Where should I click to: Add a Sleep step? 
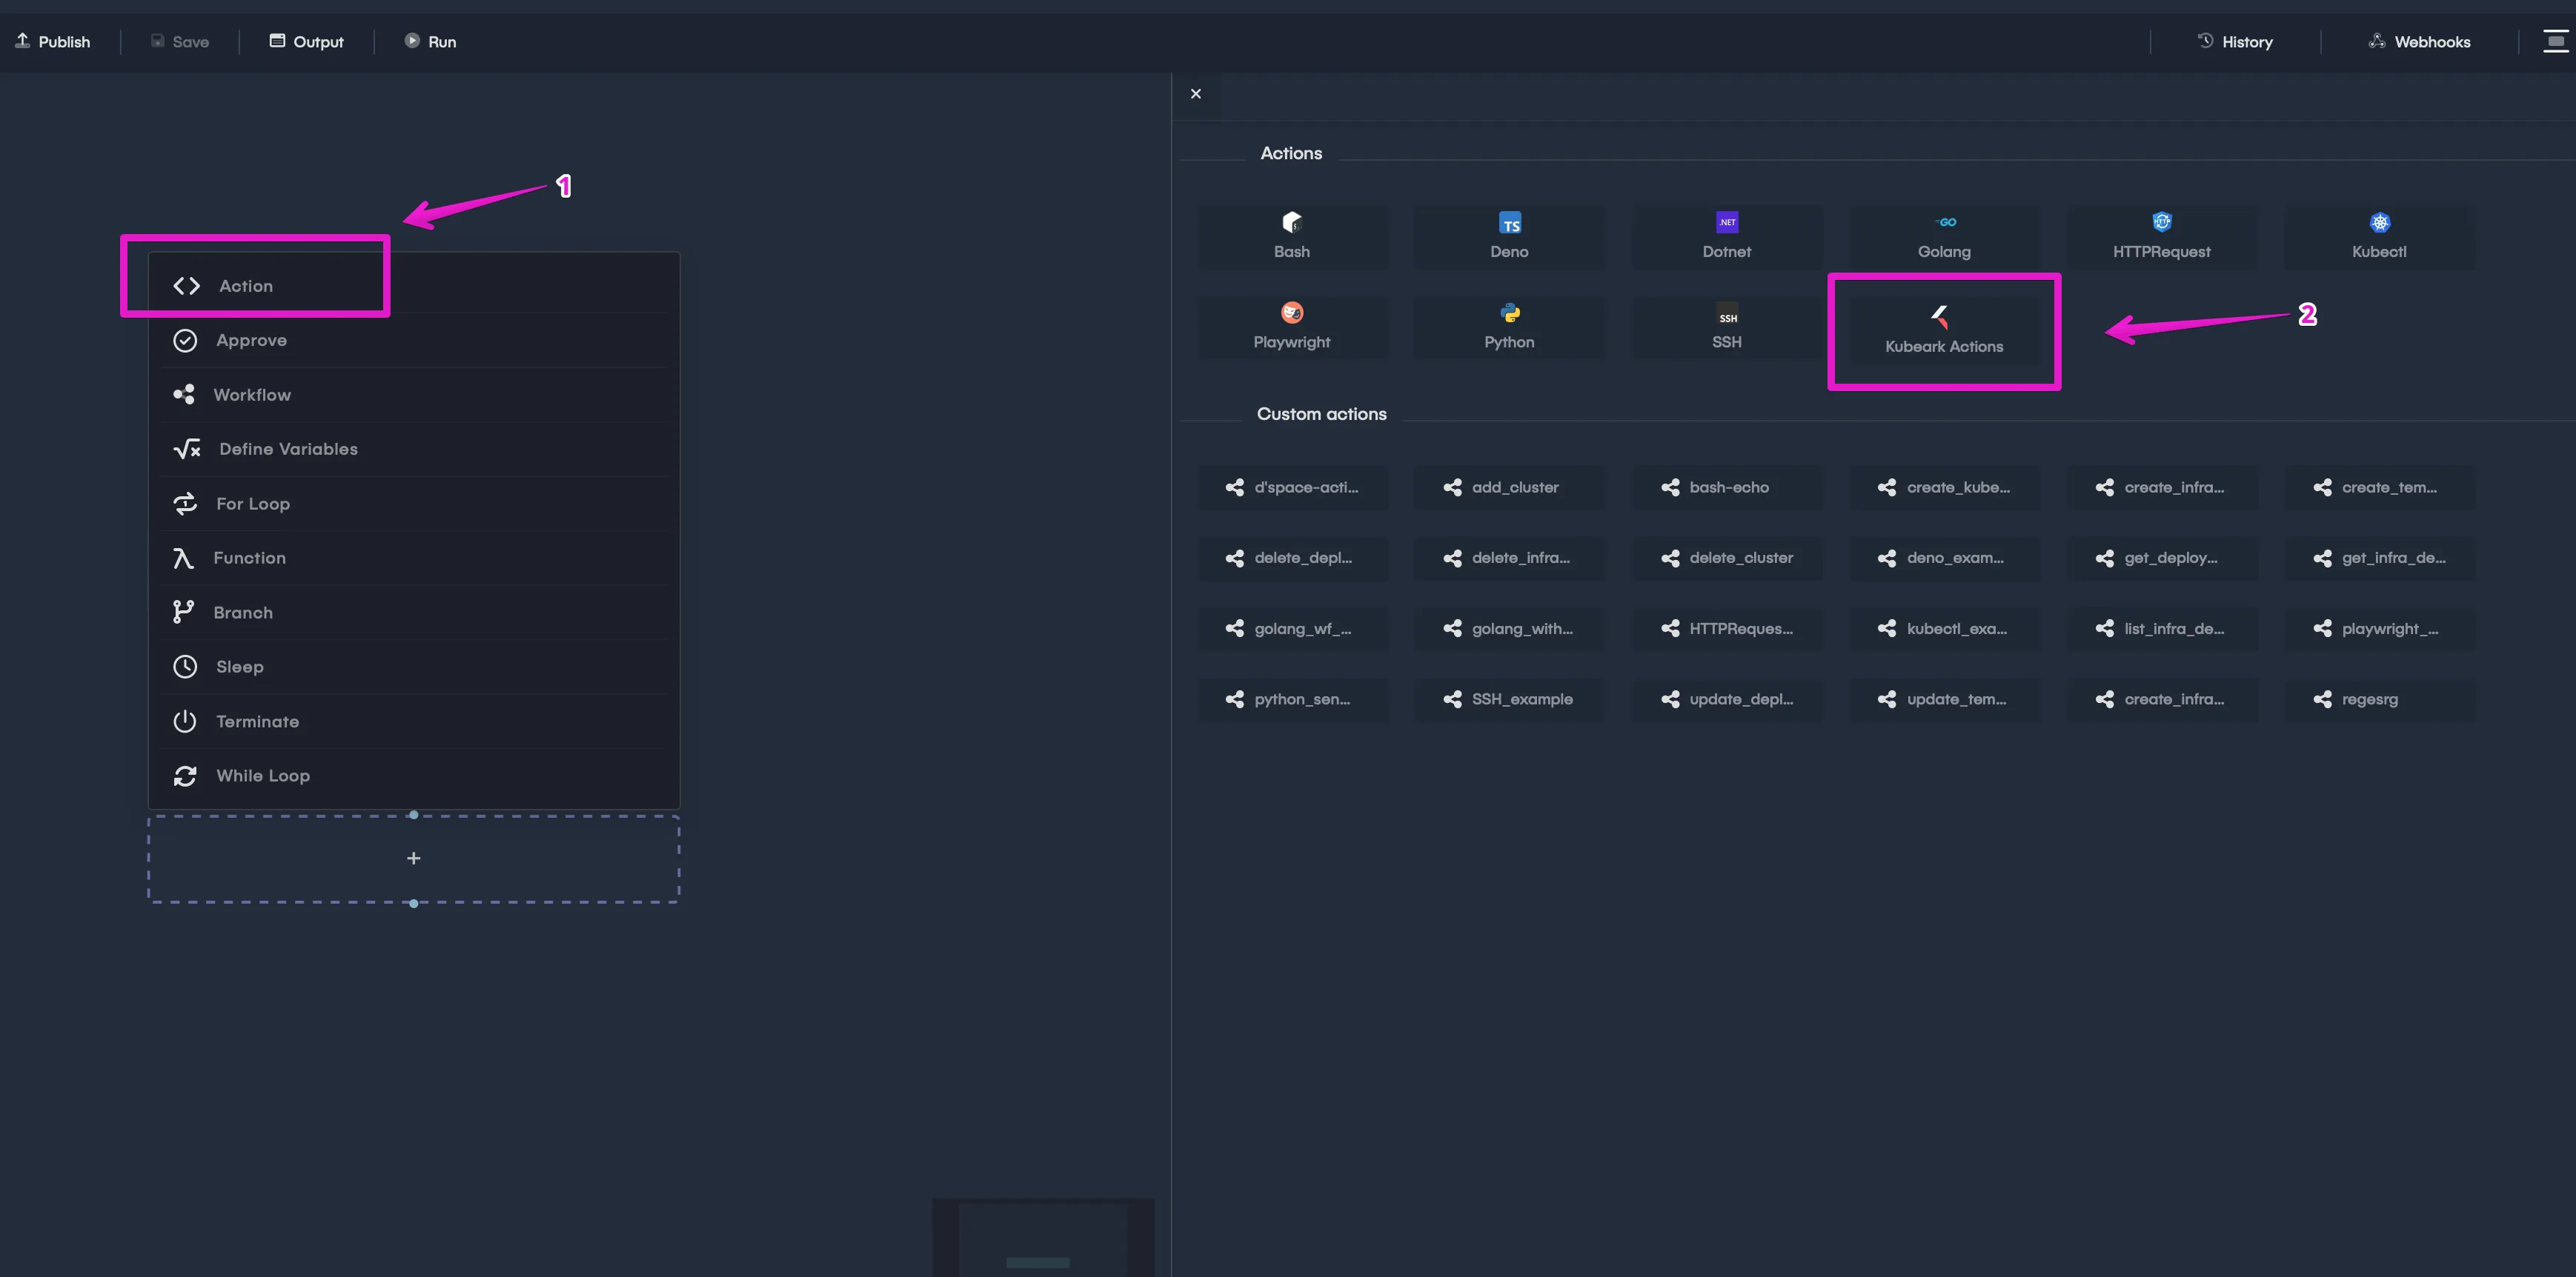point(413,667)
